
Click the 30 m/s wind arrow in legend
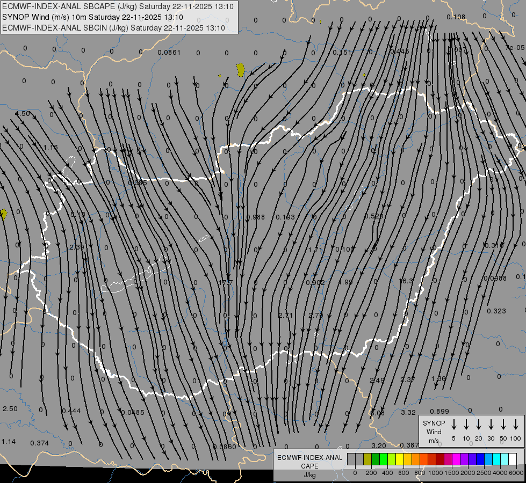[491, 425]
